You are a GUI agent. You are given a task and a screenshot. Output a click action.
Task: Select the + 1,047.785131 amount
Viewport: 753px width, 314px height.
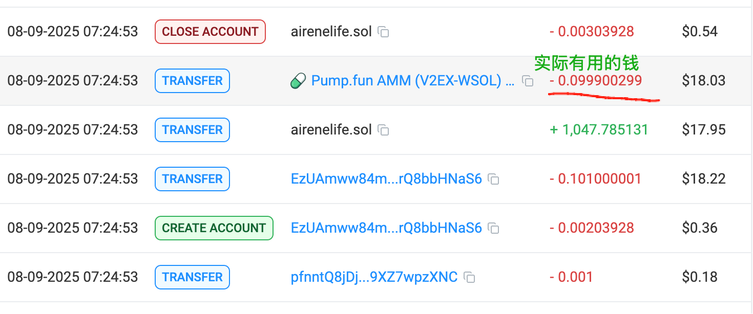pos(599,130)
